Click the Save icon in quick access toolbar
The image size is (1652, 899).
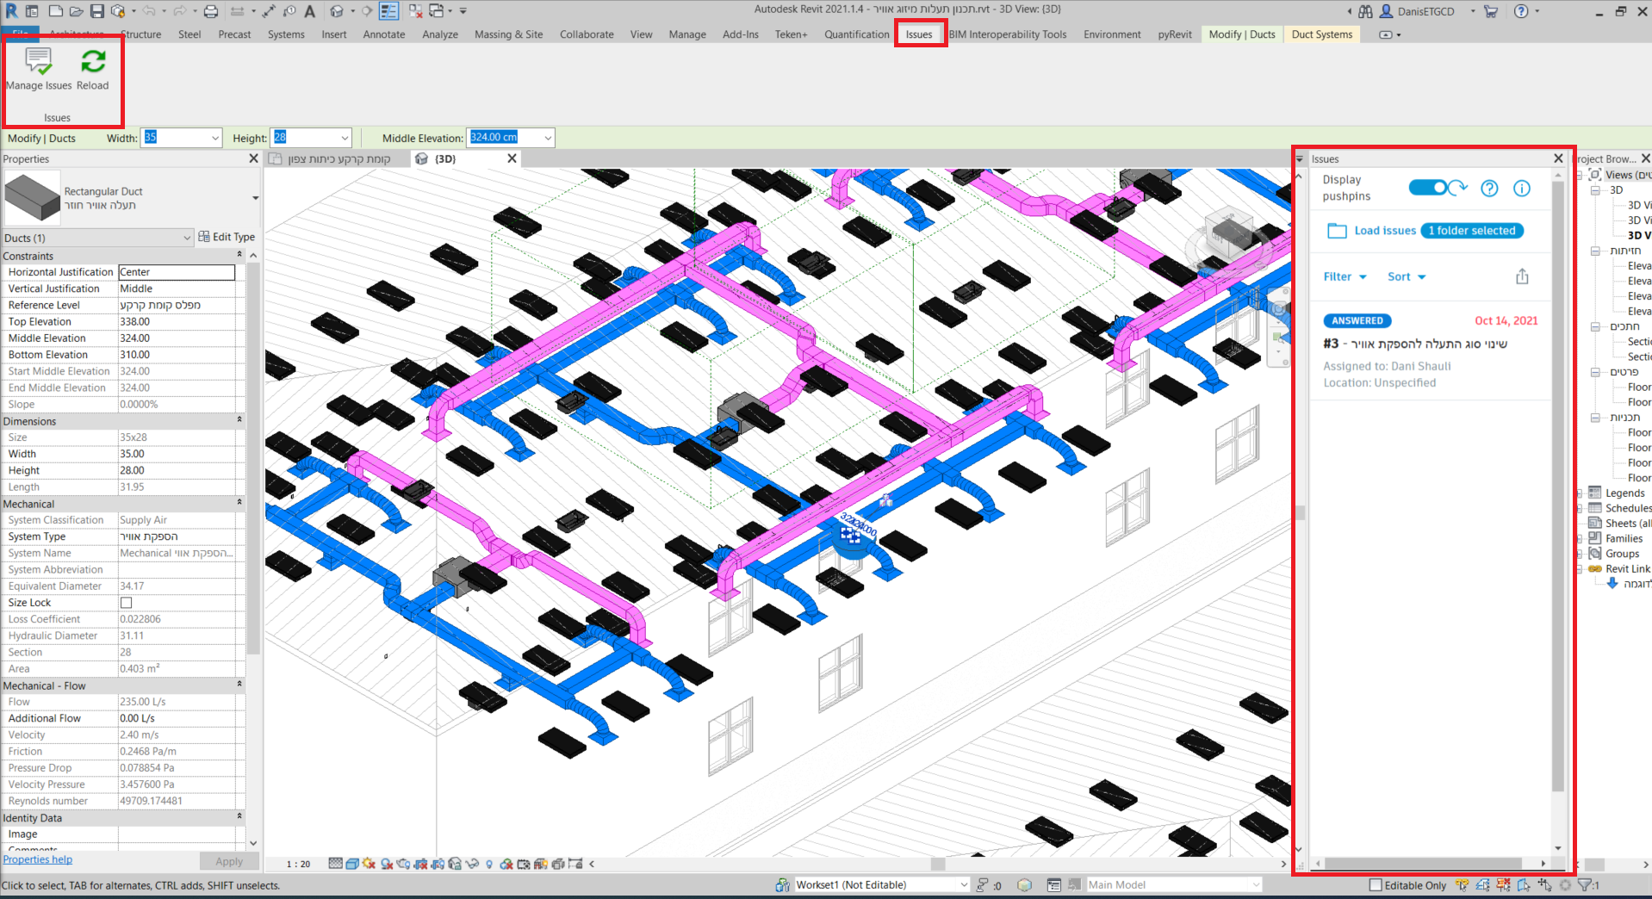[96, 11]
